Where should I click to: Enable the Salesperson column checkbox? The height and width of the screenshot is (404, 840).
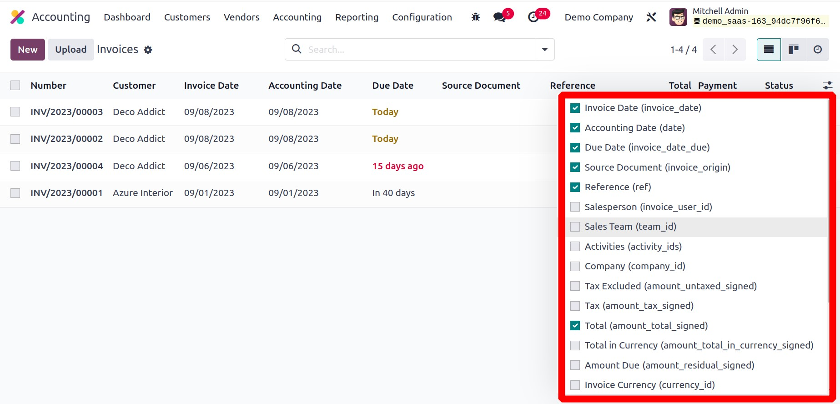pyautogui.click(x=575, y=207)
